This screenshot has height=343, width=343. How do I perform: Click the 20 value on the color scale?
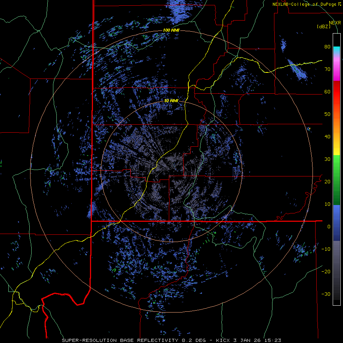[x=327, y=181]
